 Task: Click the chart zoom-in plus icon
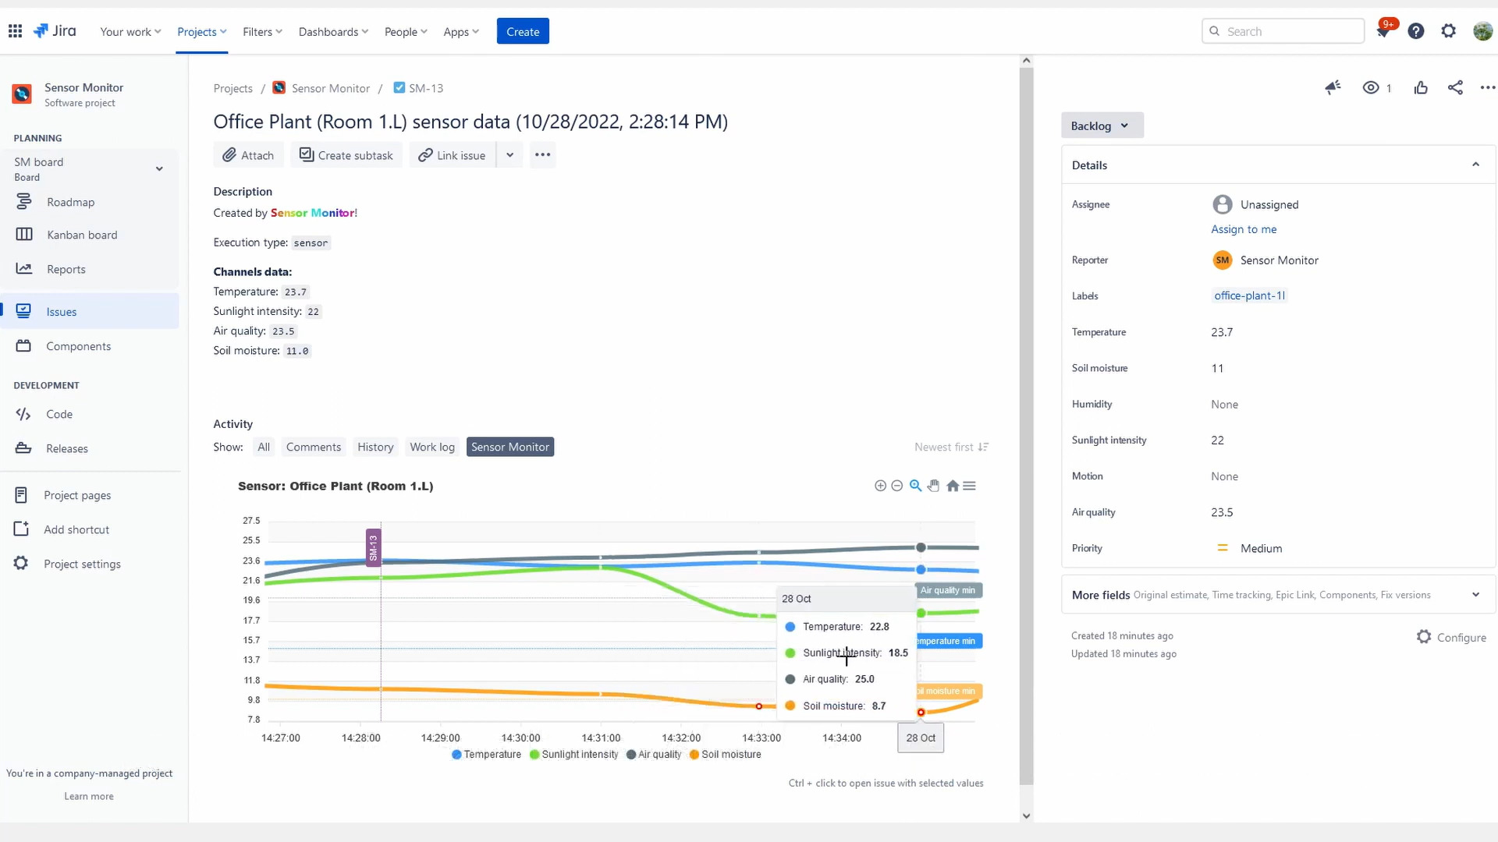coord(880,486)
